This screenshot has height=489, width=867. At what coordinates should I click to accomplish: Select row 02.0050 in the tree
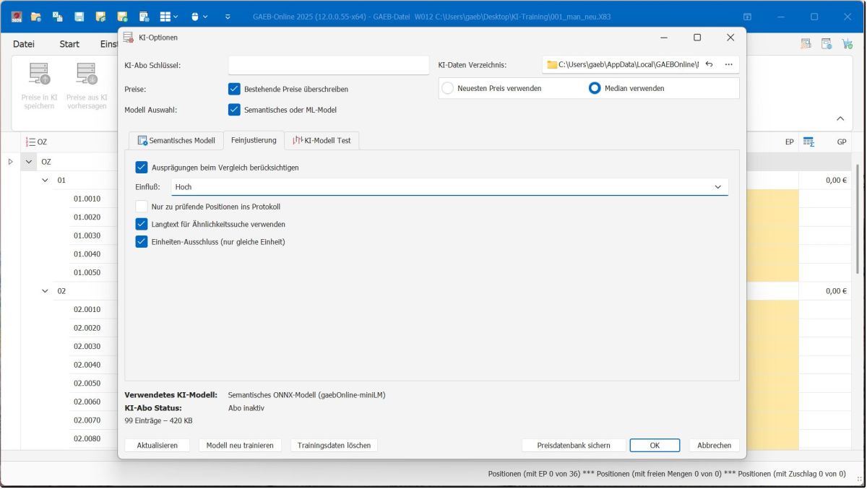[x=87, y=383]
